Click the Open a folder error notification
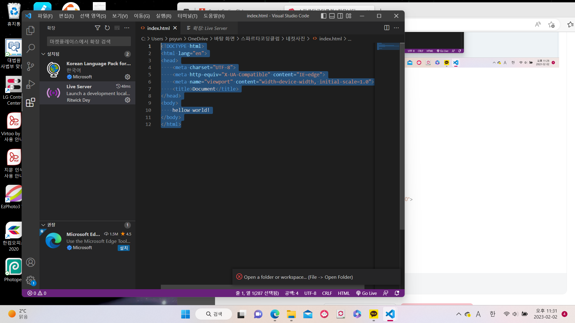This screenshot has width=575, height=323. [316, 277]
